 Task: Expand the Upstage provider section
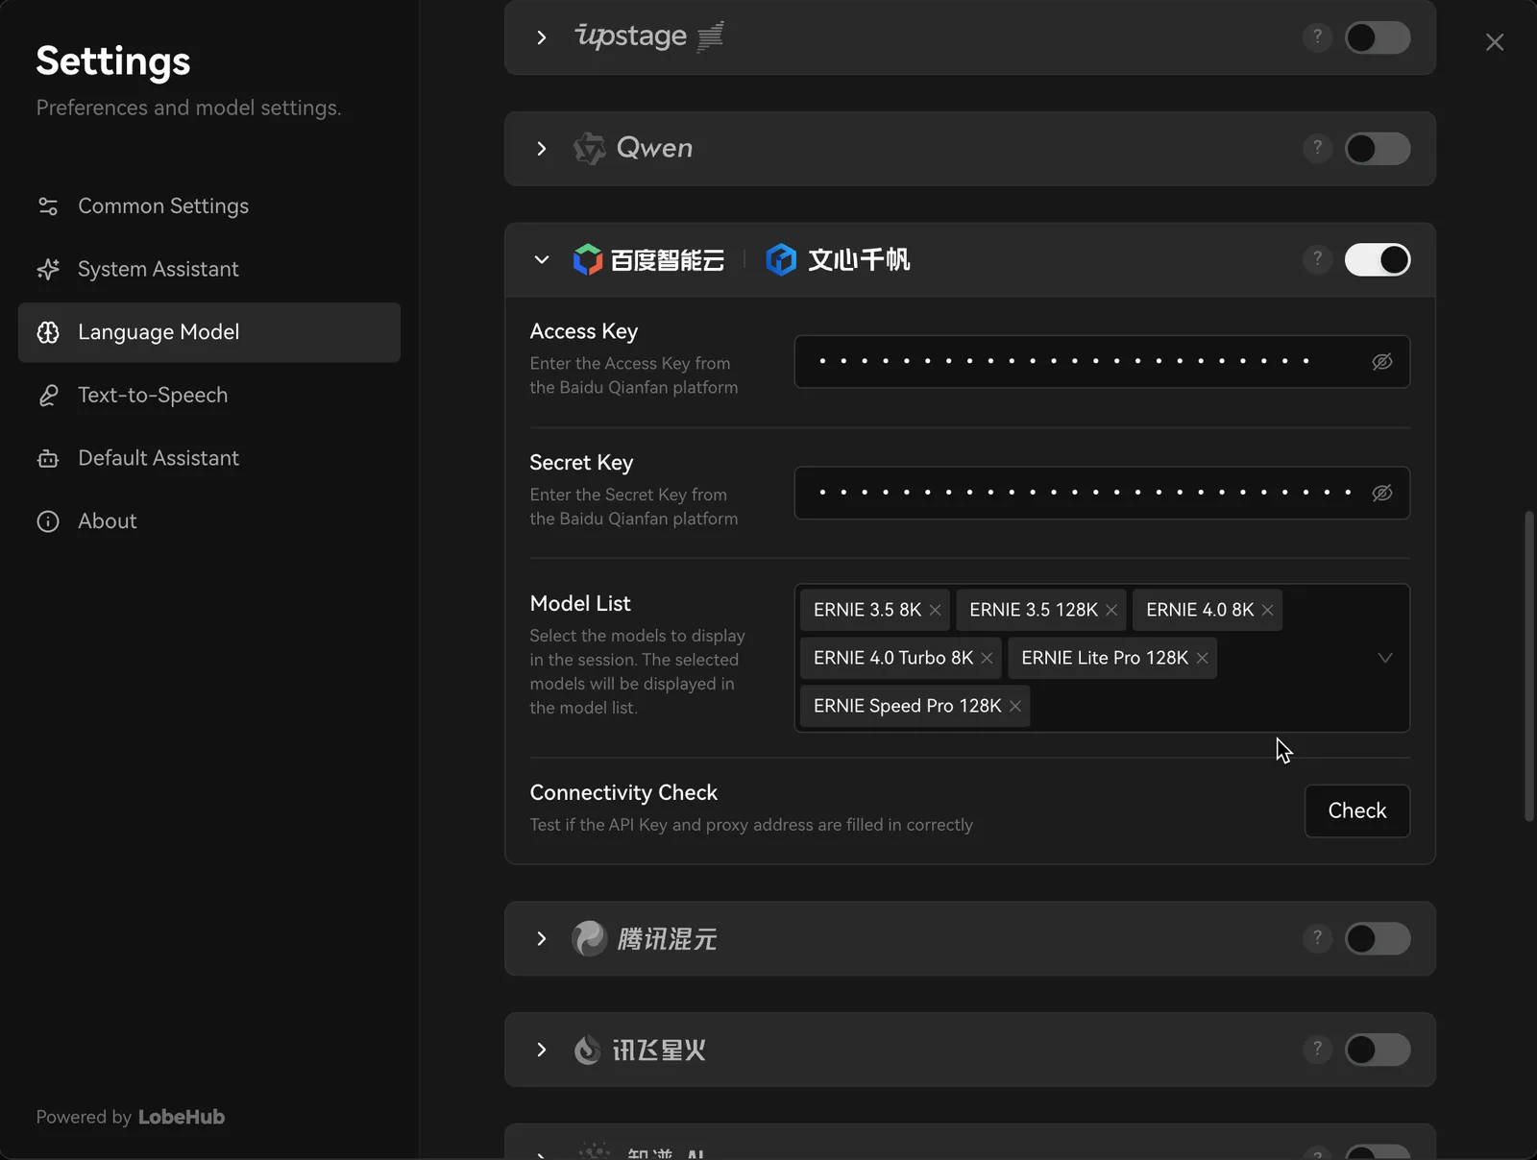click(x=542, y=37)
